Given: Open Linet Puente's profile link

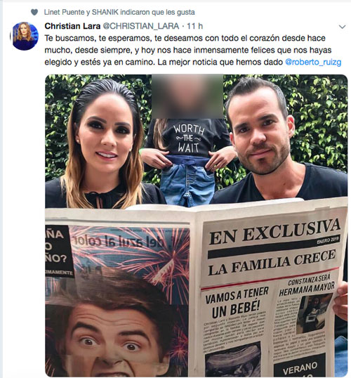Looking at the screenshot, I should click(64, 12).
